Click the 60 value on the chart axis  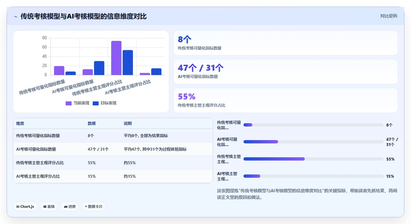pyautogui.click(x=45, y=47)
